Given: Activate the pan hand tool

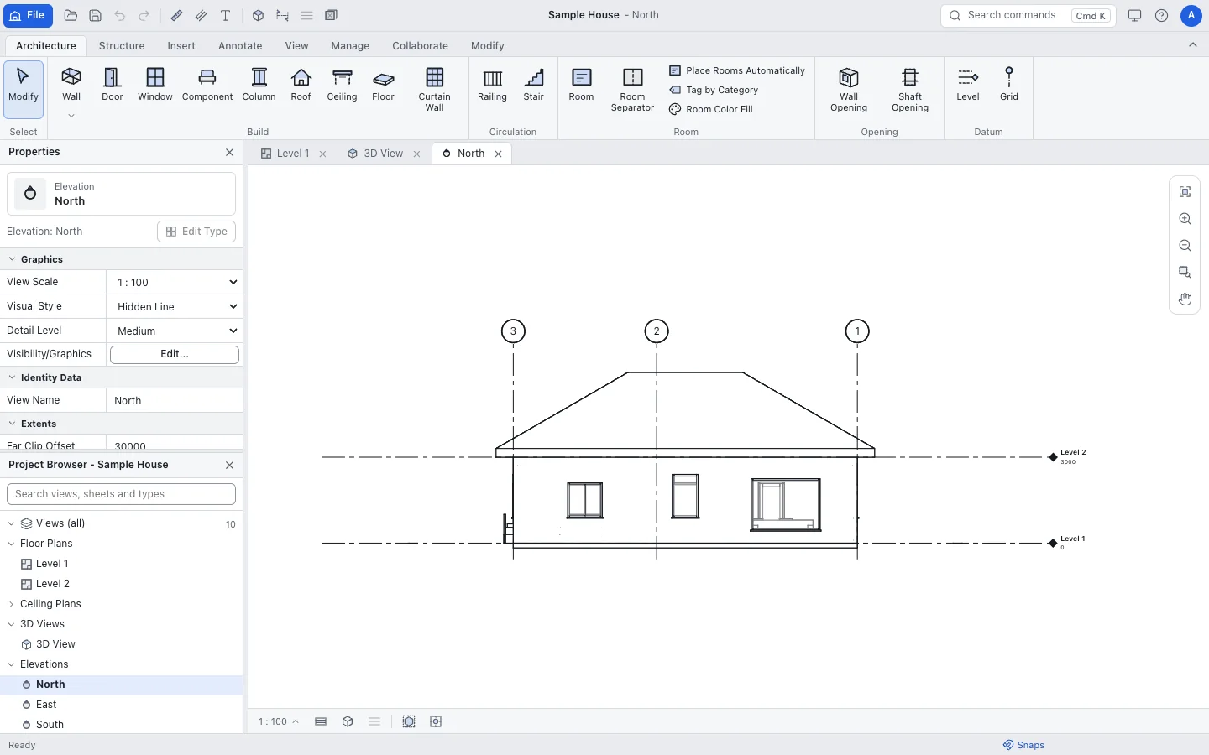Looking at the screenshot, I should [1185, 299].
